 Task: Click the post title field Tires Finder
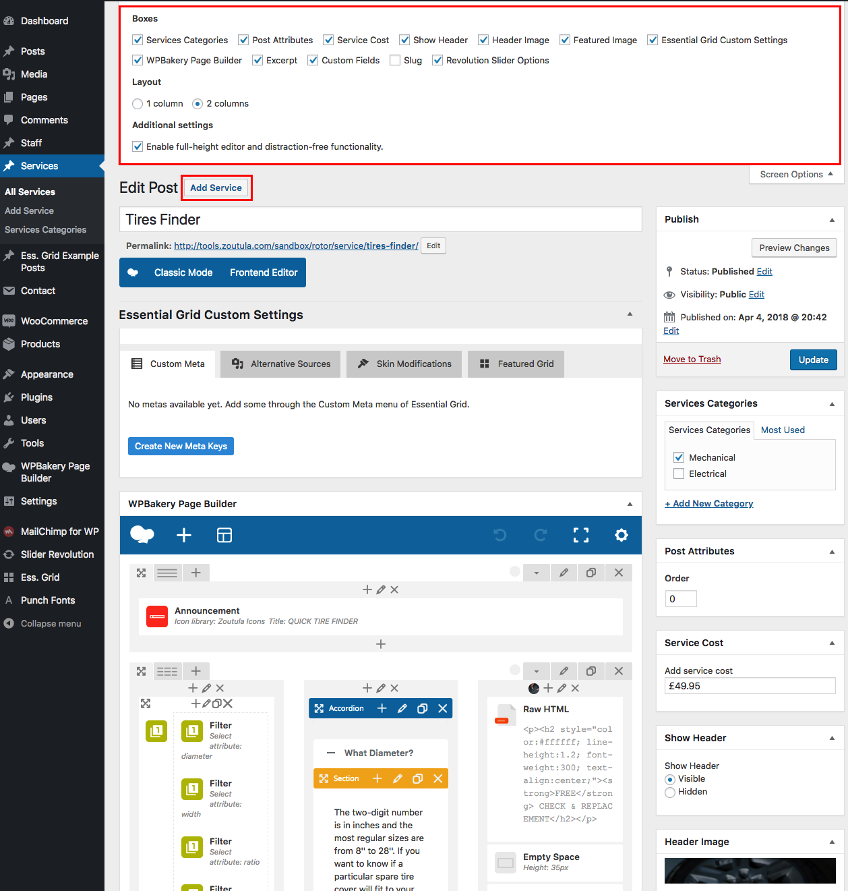381,219
